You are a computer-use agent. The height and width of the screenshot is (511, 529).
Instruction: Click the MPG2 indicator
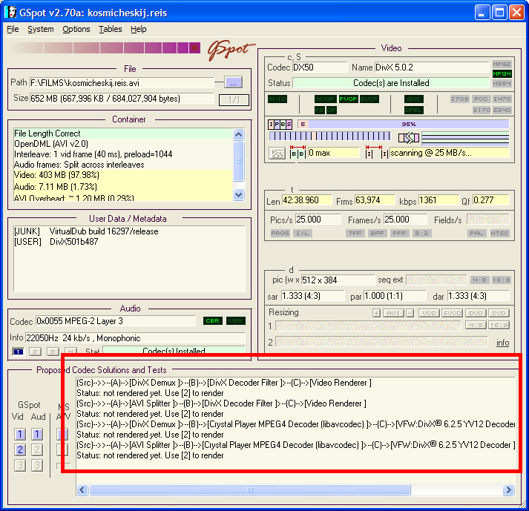coord(502,64)
